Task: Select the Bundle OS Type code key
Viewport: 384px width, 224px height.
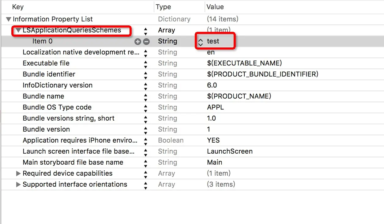Action: (57, 107)
